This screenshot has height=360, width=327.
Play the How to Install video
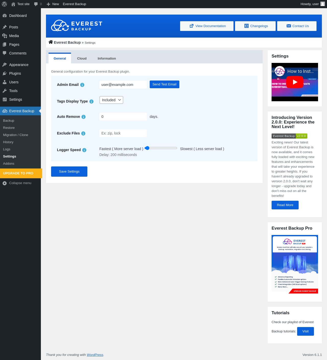(295, 82)
